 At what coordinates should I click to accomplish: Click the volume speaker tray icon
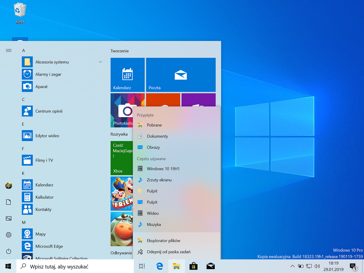coord(317,266)
